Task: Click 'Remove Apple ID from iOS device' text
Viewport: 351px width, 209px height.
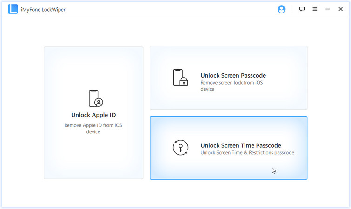Action: coord(93,129)
